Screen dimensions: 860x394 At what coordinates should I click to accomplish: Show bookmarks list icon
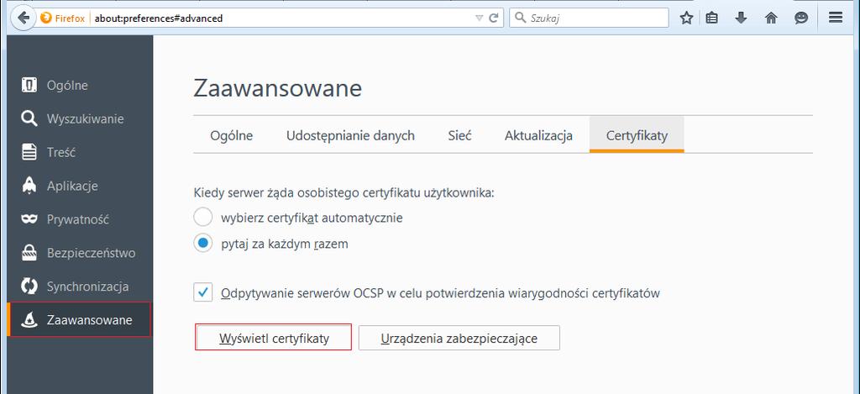[x=712, y=18]
